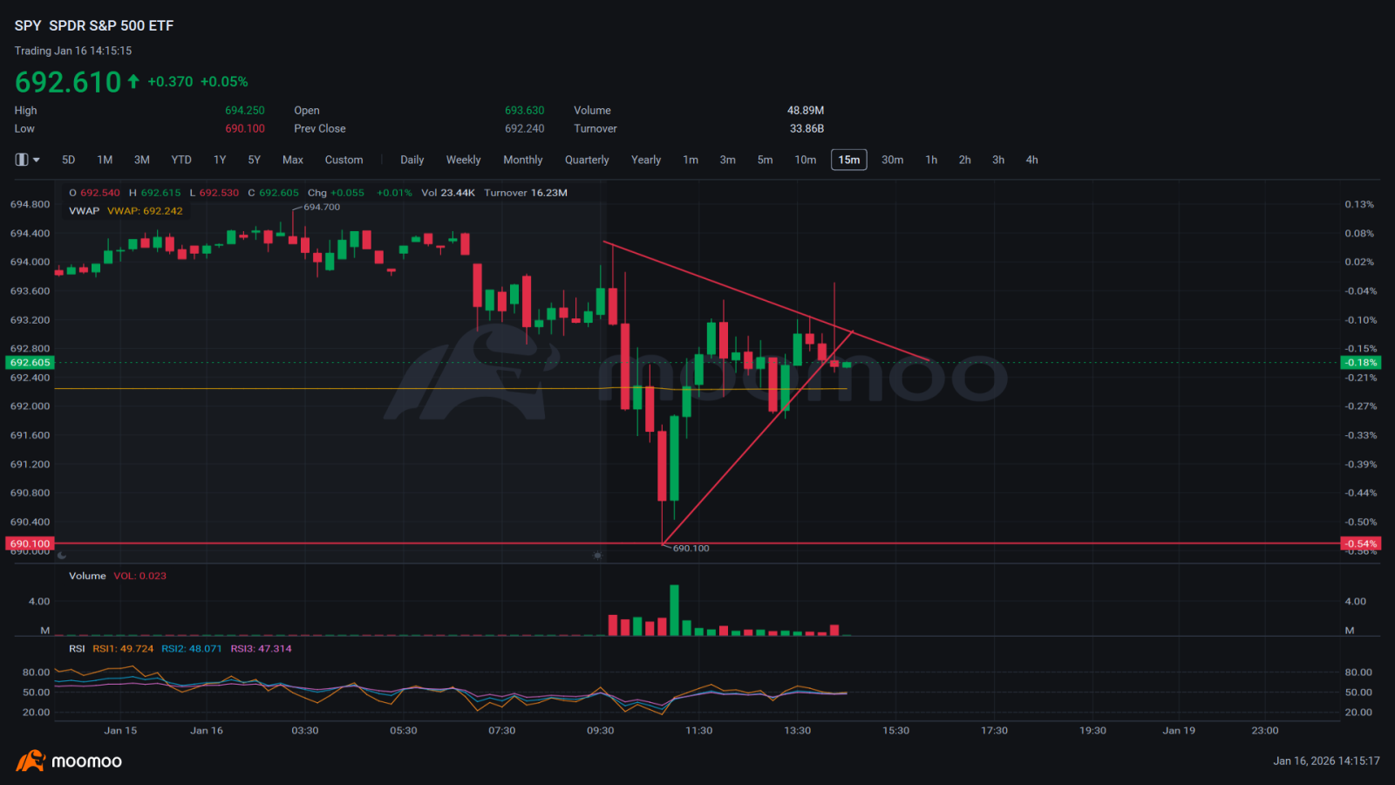Select the 3M time range
This screenshot has height=785, width=1395.
click(142, 160)
